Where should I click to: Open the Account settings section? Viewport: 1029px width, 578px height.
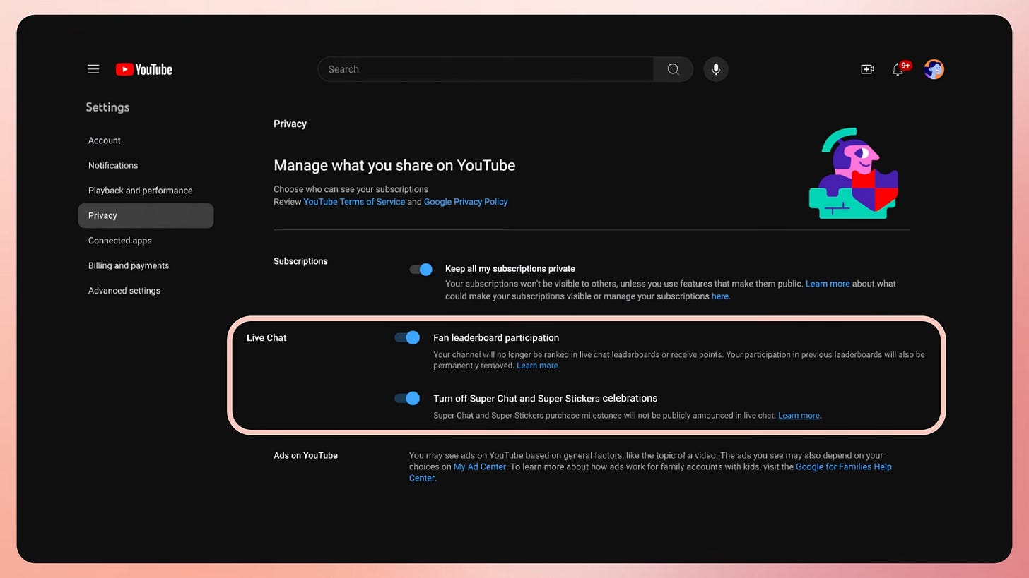pos(146,140)
